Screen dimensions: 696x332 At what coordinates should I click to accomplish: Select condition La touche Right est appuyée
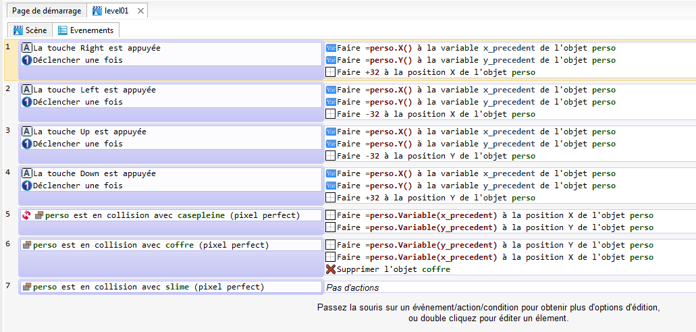(97, 48)
